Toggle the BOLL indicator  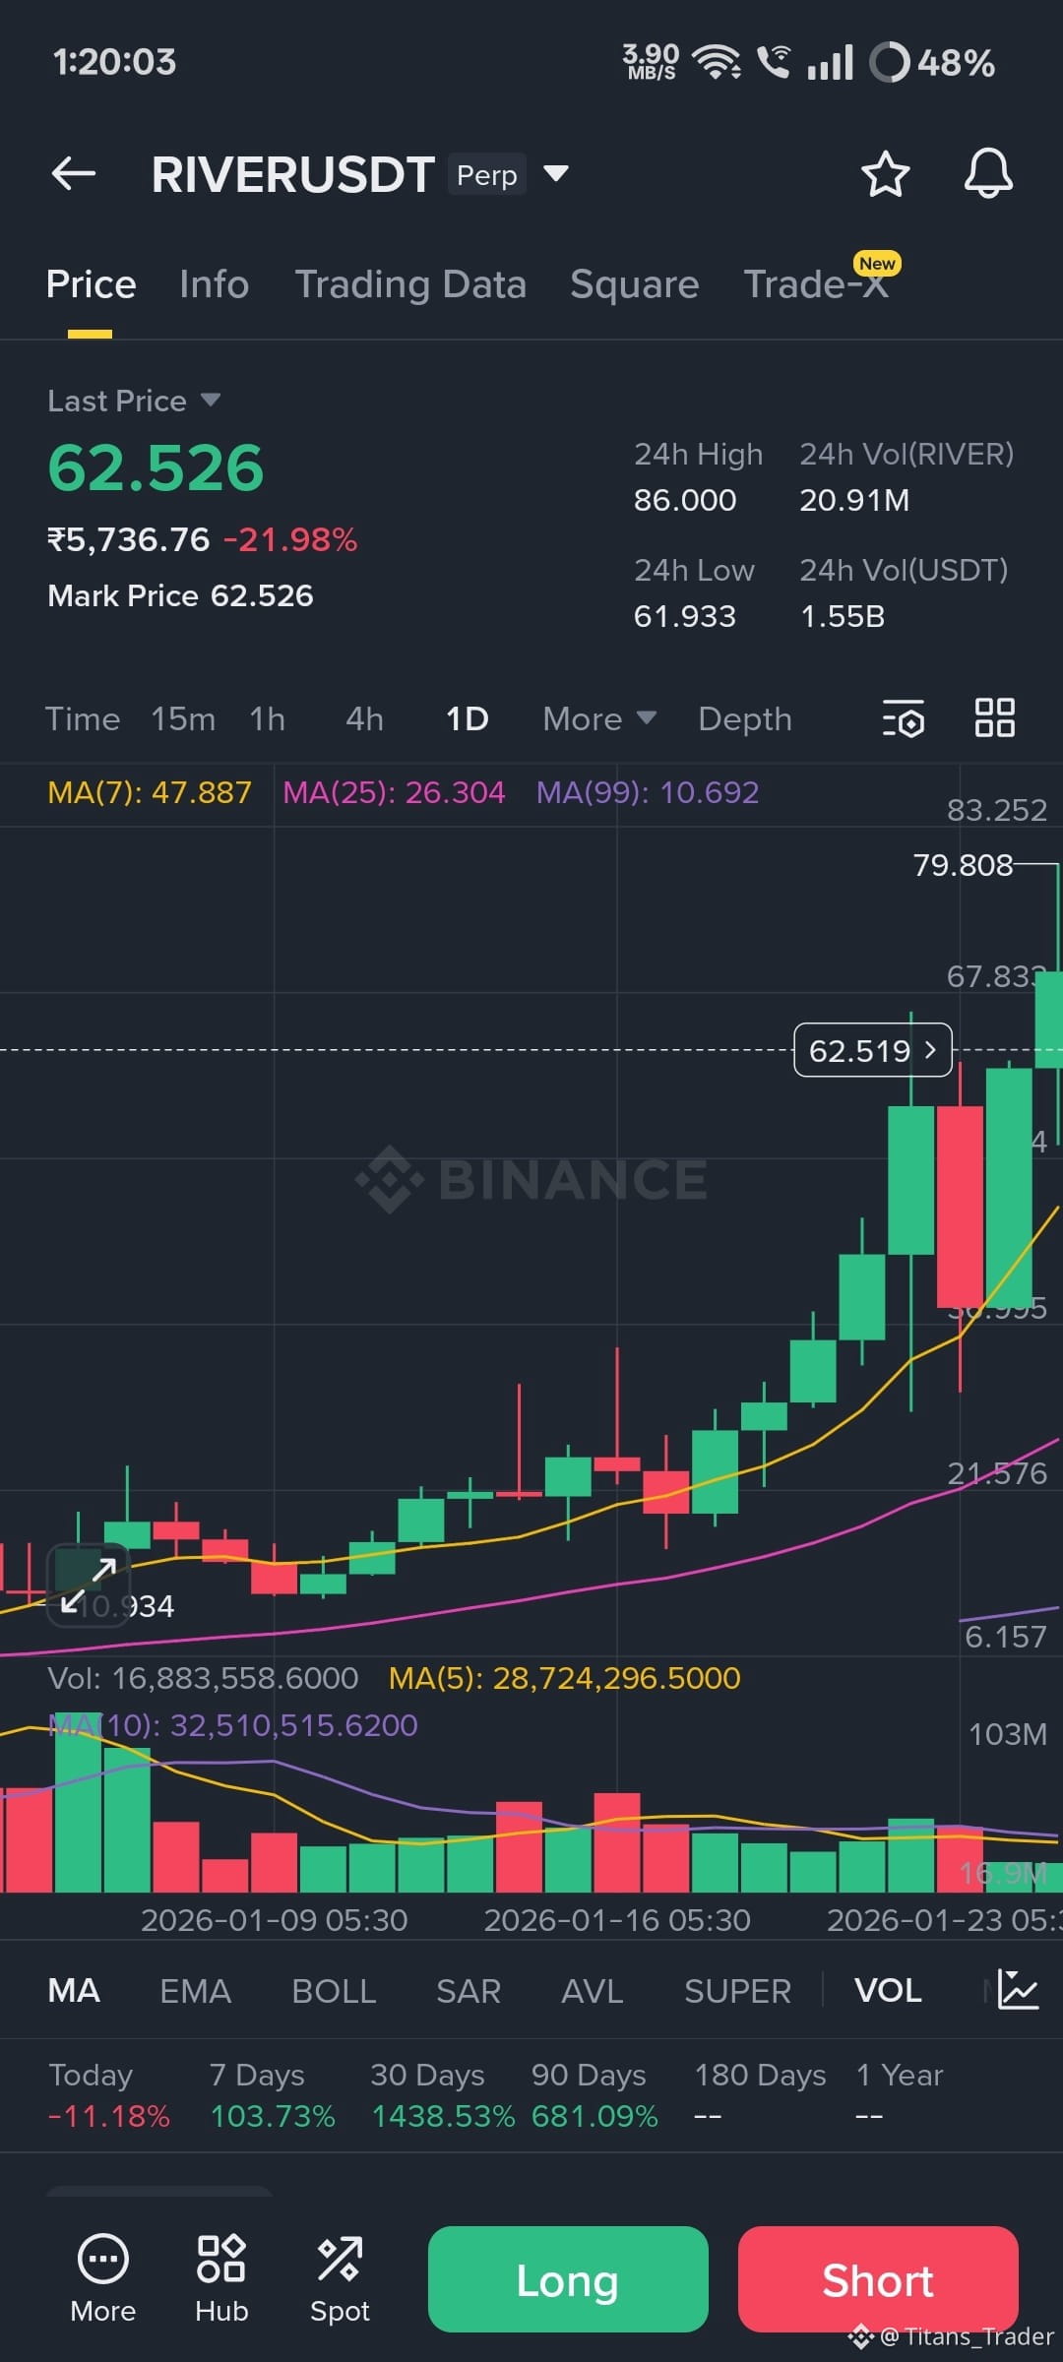[x=334, y=1990]
